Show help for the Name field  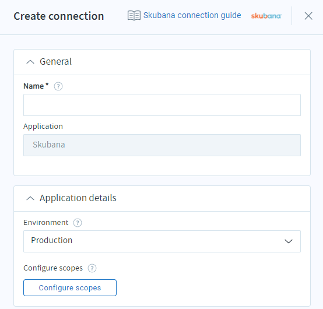[58, 86]
